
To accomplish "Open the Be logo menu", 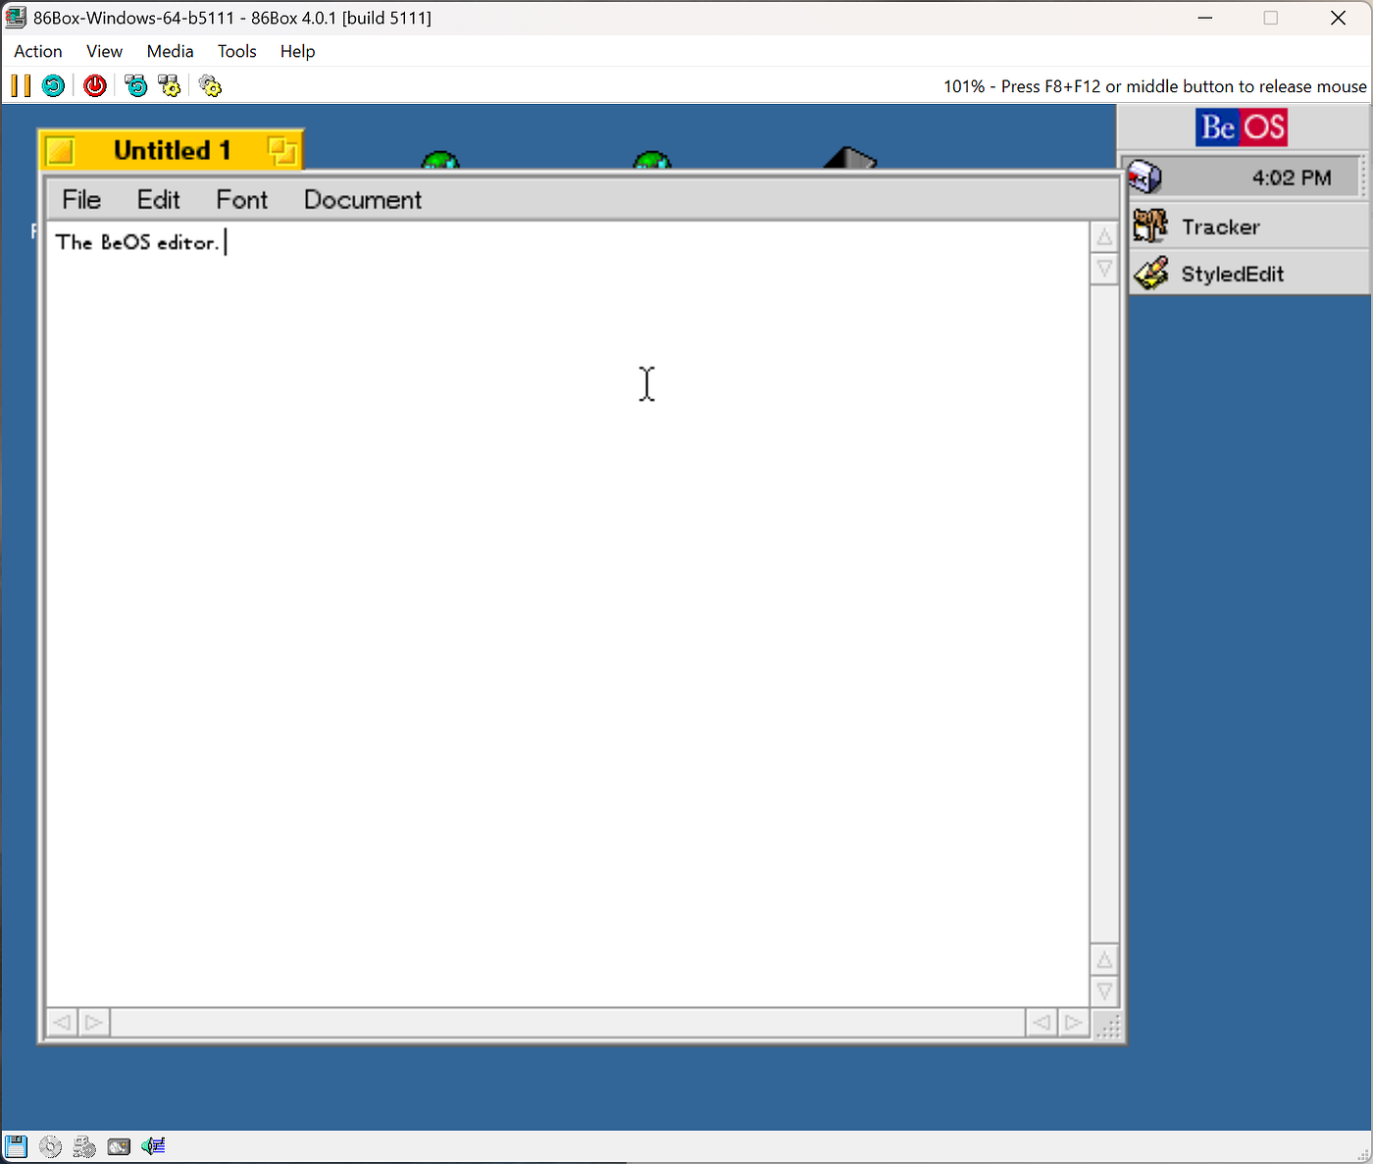I will click(x=1241, y=127).
